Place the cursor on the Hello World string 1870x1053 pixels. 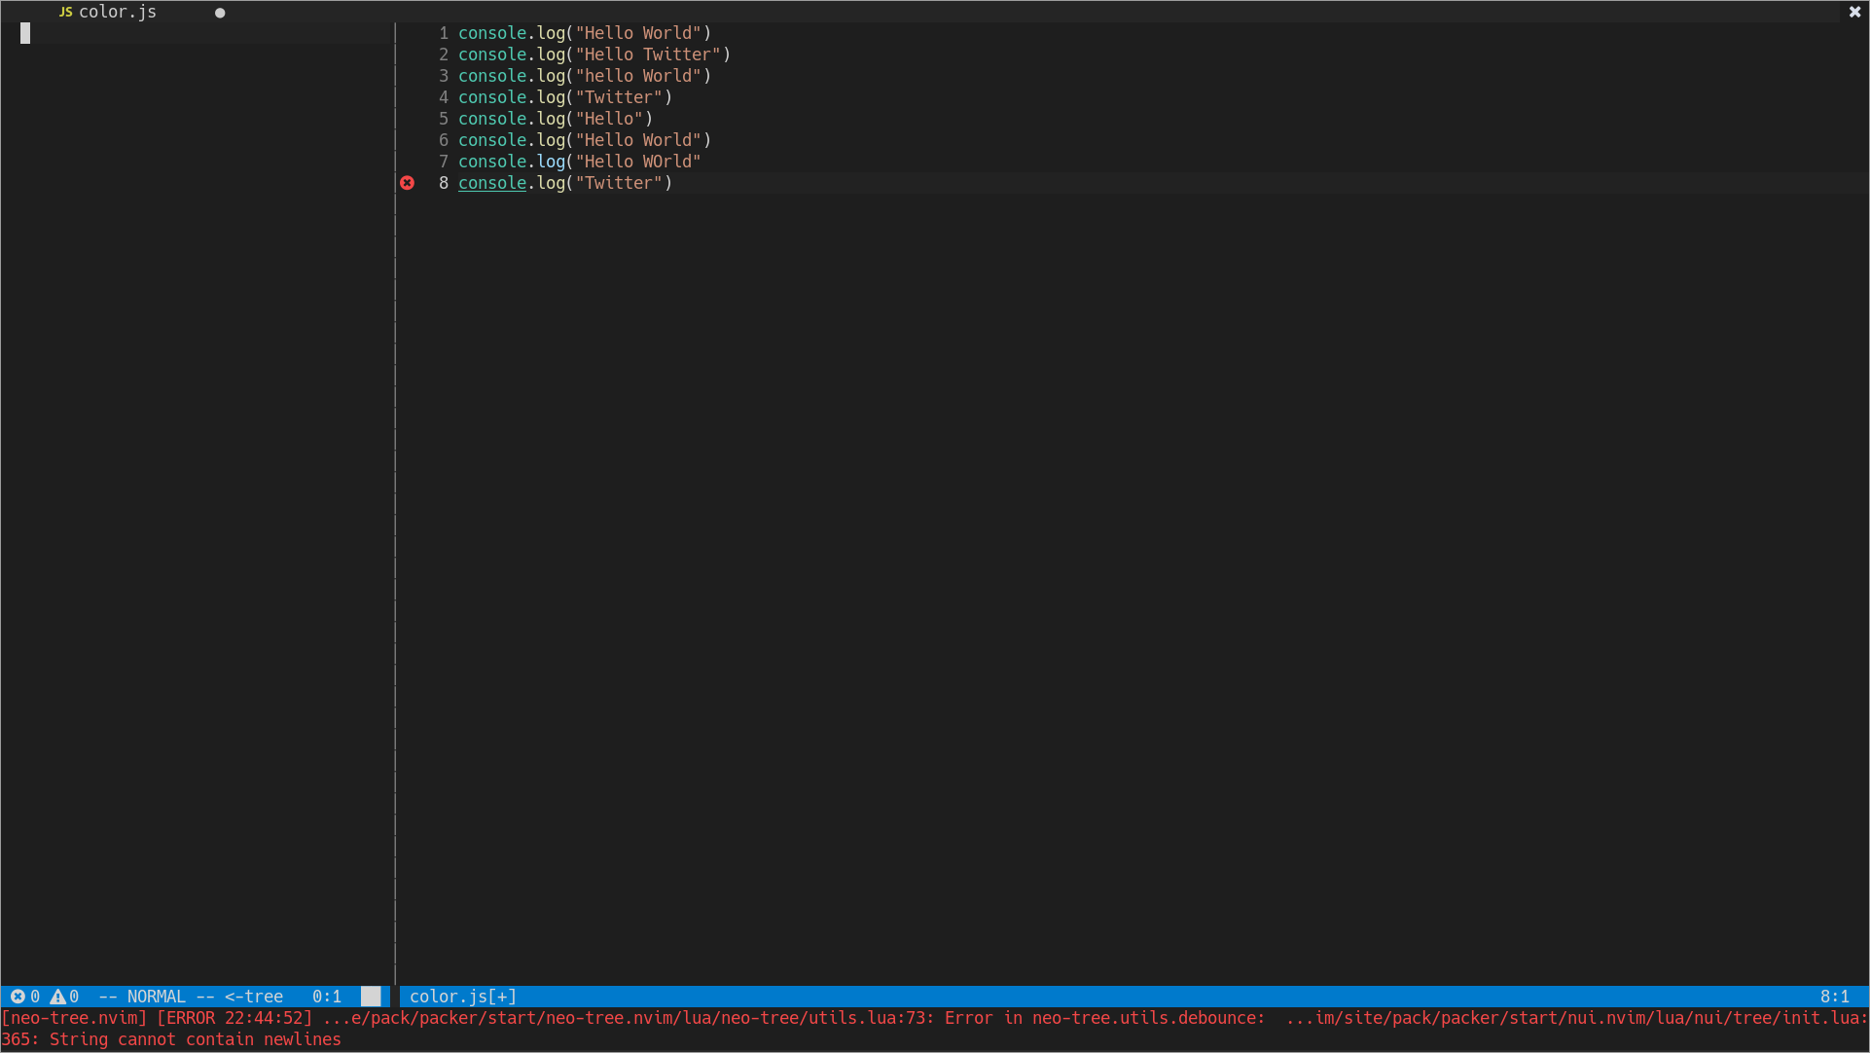pos(637,32)
